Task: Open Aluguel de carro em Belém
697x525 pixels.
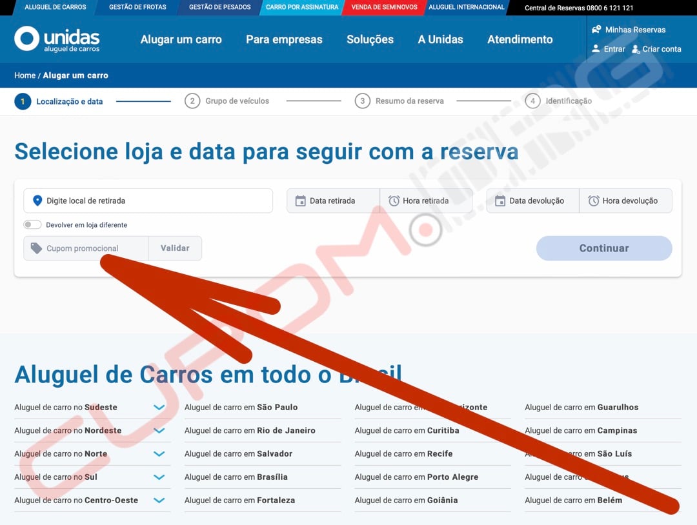Action: pos(574,500)
